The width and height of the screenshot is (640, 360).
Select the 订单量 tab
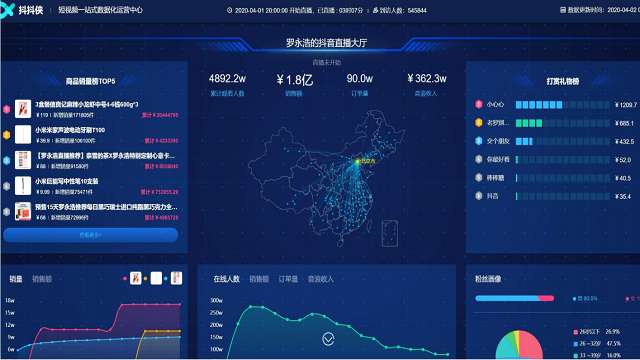click(288, 279)
